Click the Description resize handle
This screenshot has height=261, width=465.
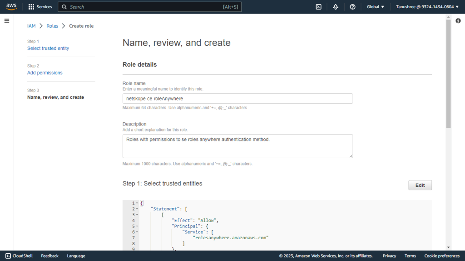click(x=351, y=156)
